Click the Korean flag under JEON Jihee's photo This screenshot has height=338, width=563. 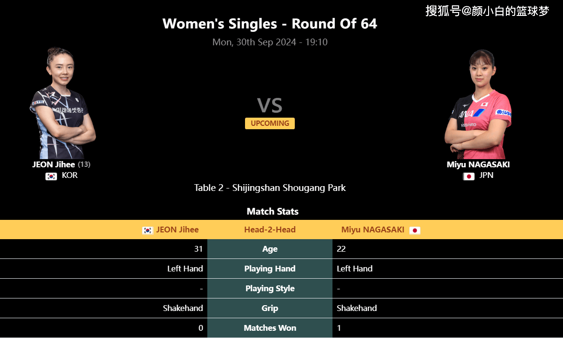(51, 176)
